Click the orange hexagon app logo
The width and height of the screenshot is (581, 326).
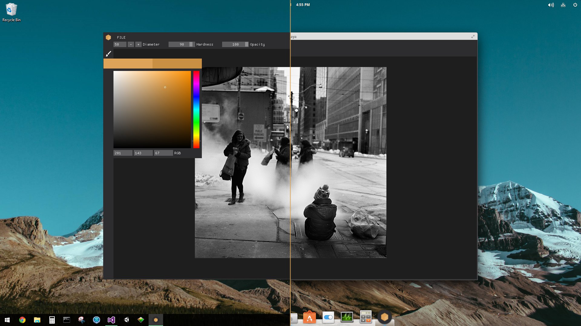(x=108, y=37)
